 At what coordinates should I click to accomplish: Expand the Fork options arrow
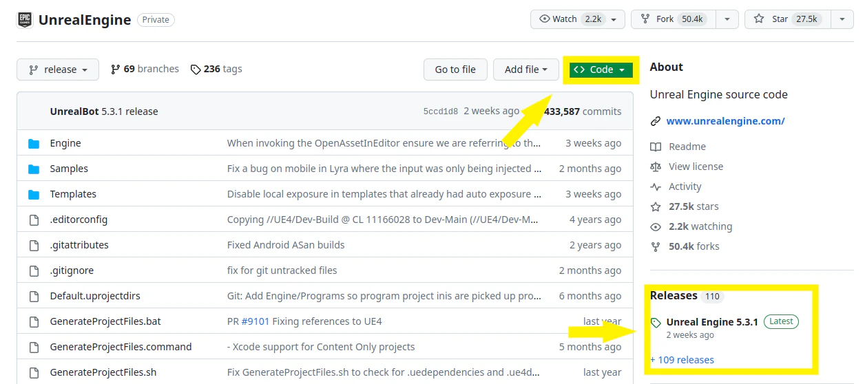(x=727, y=19)
